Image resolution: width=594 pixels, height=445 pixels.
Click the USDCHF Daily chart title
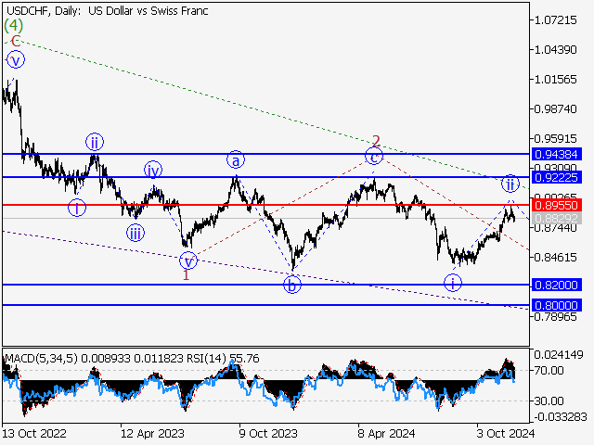coord(107,11)
